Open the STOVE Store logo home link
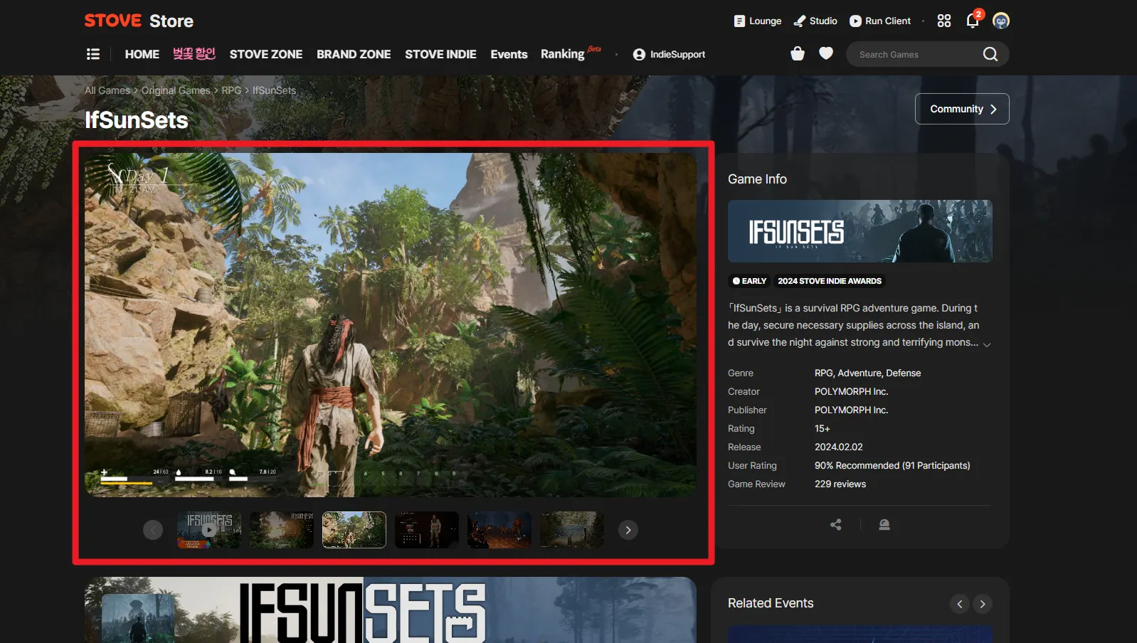This screenshot has height=643, width=1137. click(139, 21)
